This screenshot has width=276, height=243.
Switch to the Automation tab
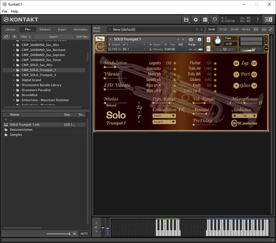tap(81, 29)
